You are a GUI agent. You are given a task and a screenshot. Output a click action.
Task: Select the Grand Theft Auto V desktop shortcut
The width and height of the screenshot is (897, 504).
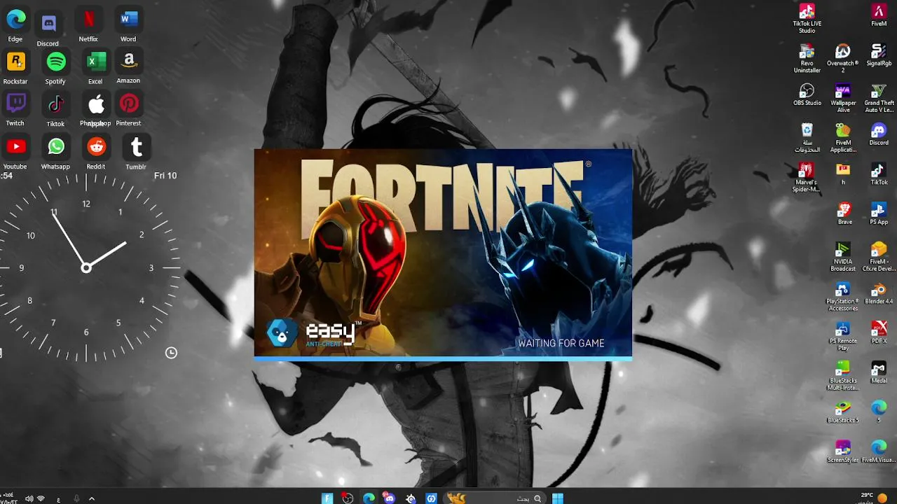coord(879,99)
